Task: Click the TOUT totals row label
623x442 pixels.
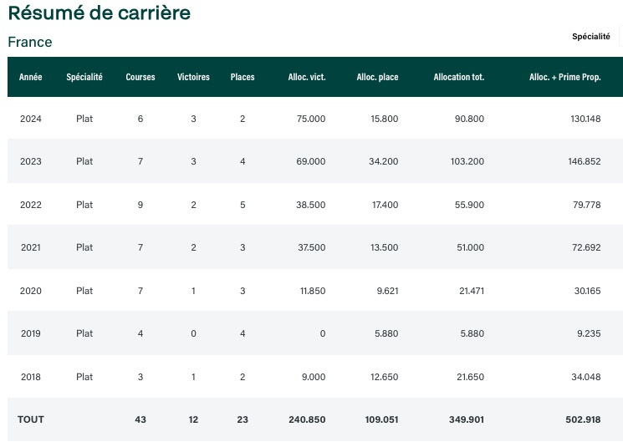Action: tap(31, 419)
